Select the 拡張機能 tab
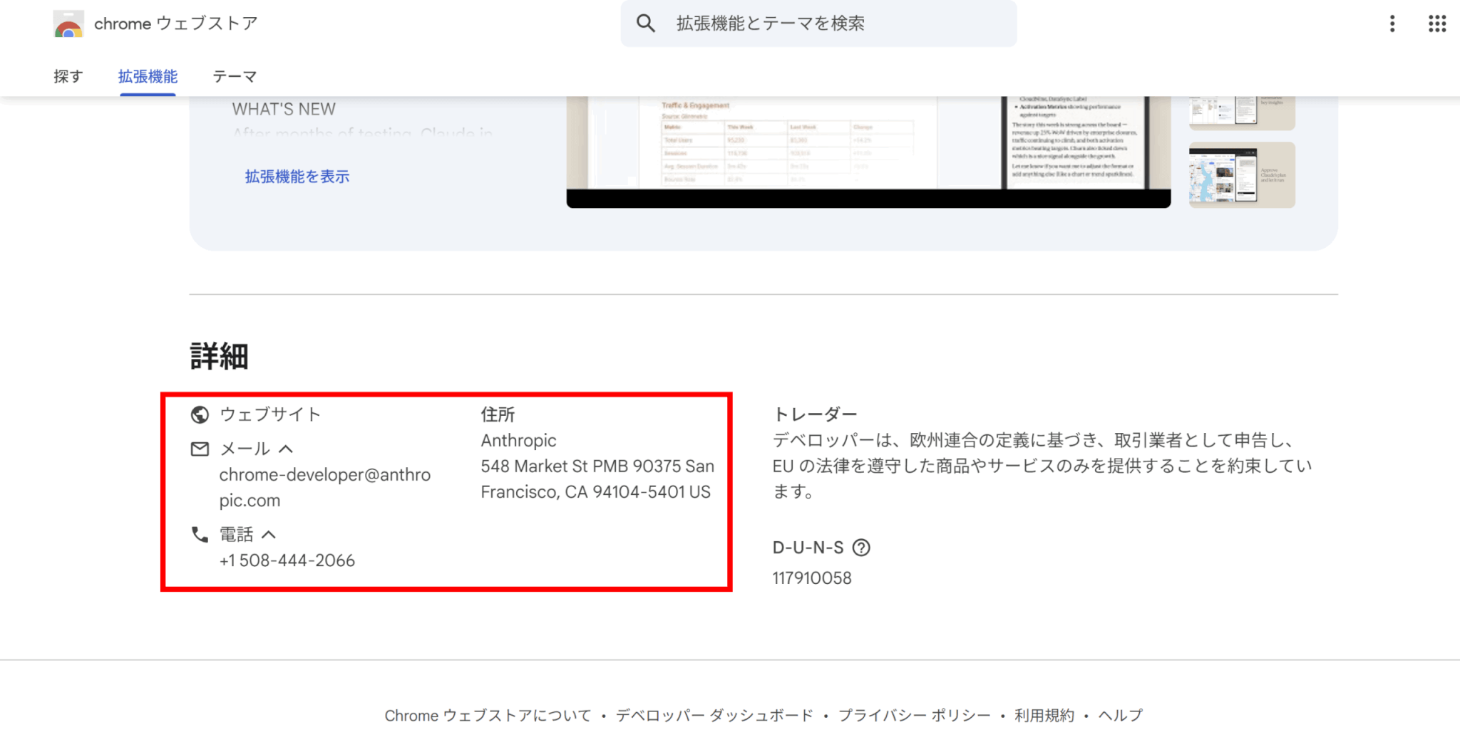 click(x=148, y=76)
